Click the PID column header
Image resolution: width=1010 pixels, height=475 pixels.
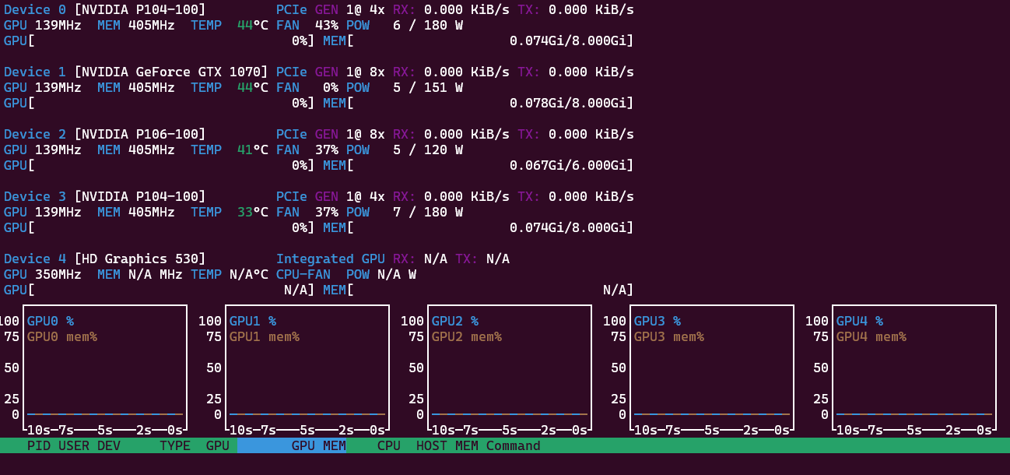click(39, 446)
